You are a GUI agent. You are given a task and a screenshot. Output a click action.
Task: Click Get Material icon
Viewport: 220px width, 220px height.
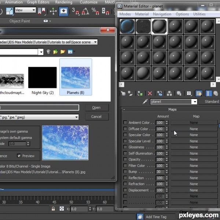pos(123,93)
